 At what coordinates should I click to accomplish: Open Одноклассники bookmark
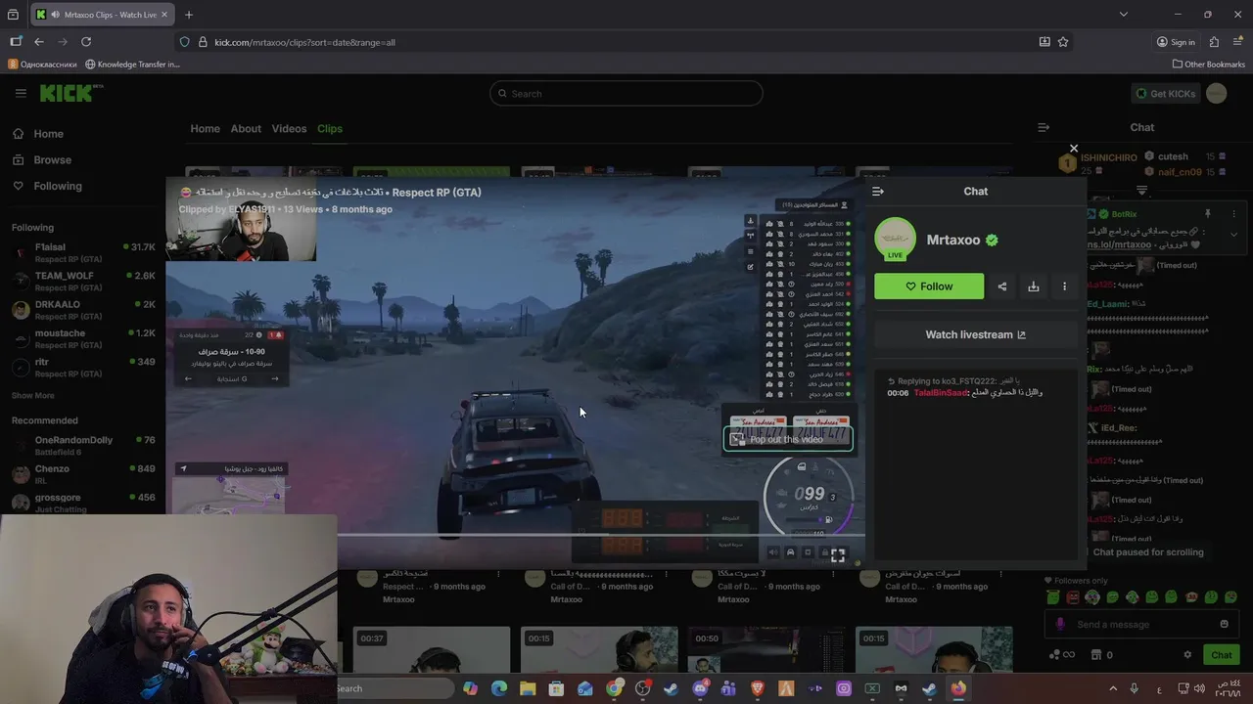click(42, 65)
